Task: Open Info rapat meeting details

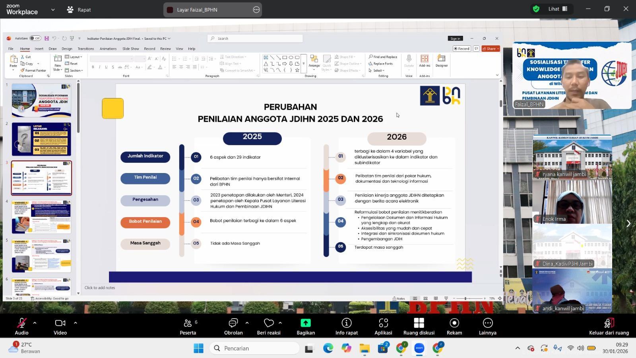Action: [346, 326]
